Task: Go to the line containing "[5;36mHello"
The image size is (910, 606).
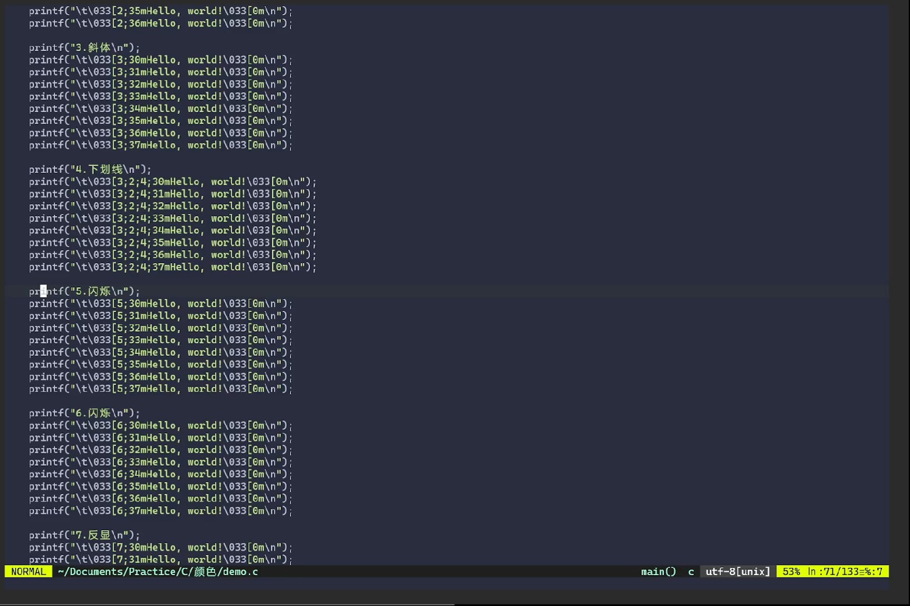Action: tap(161, 377)
